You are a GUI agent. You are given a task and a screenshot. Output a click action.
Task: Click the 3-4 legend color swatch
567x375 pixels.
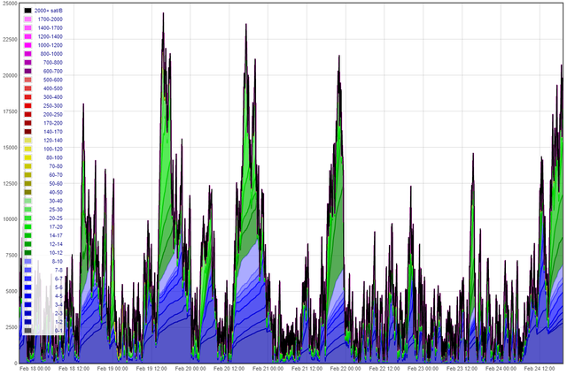[x=27, y=305]
